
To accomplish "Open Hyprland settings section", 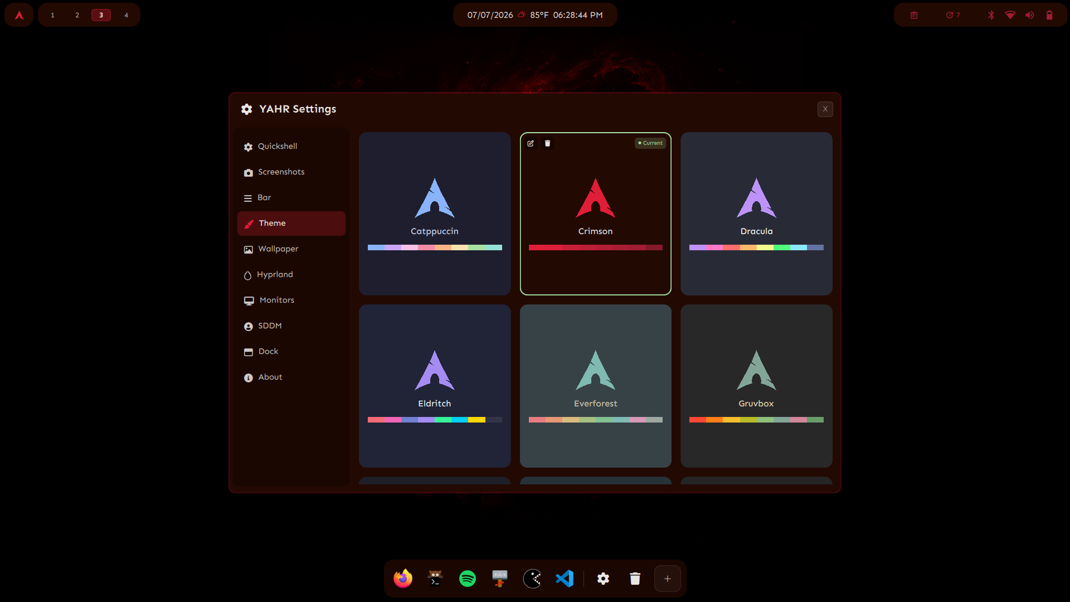I will point(291,274).
